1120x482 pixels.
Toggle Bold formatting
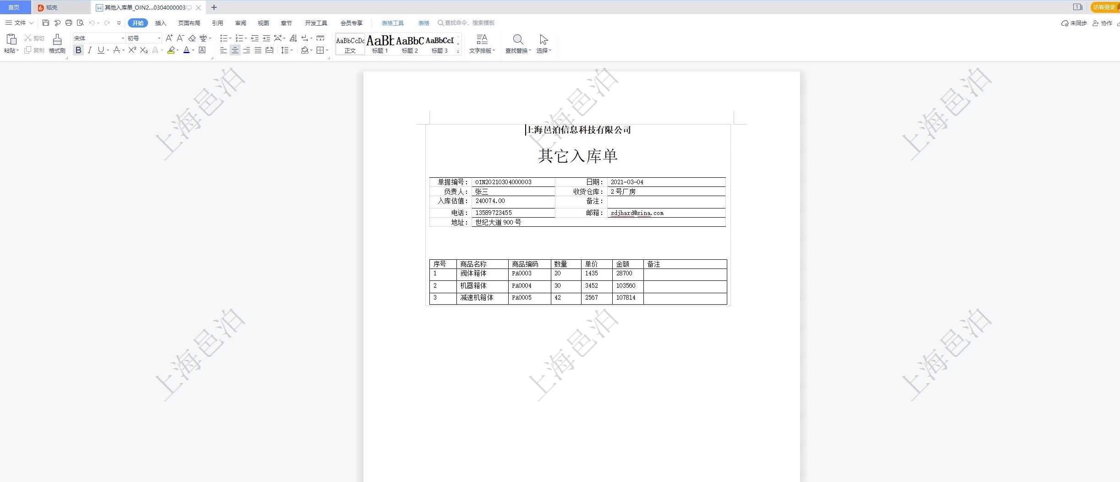point(78,50)
